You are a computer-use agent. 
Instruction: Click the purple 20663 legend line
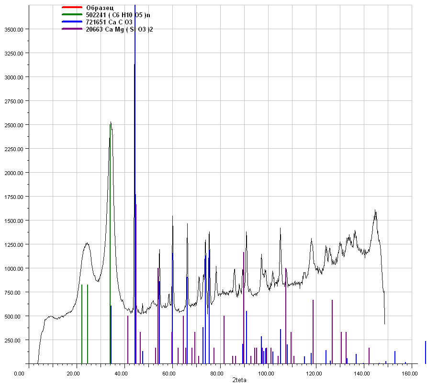tap(72, 29)
